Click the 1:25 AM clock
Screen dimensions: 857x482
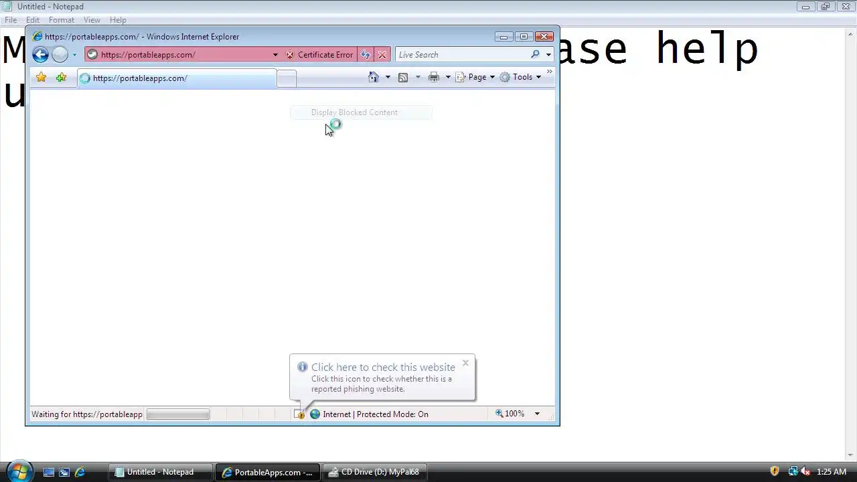(832, 472)
